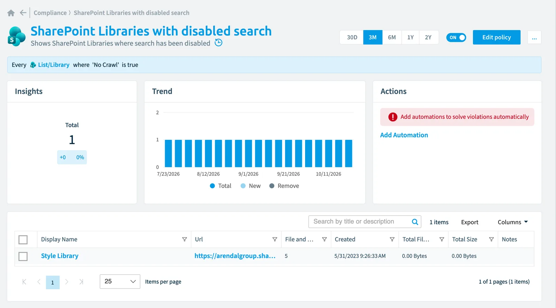
Task: Click the Add Automation link
Action: pyautogui.click(x=404, y=135)
